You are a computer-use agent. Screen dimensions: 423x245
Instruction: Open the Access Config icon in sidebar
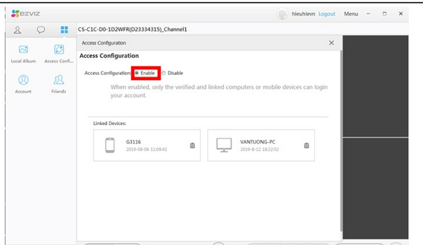(59, 50)
